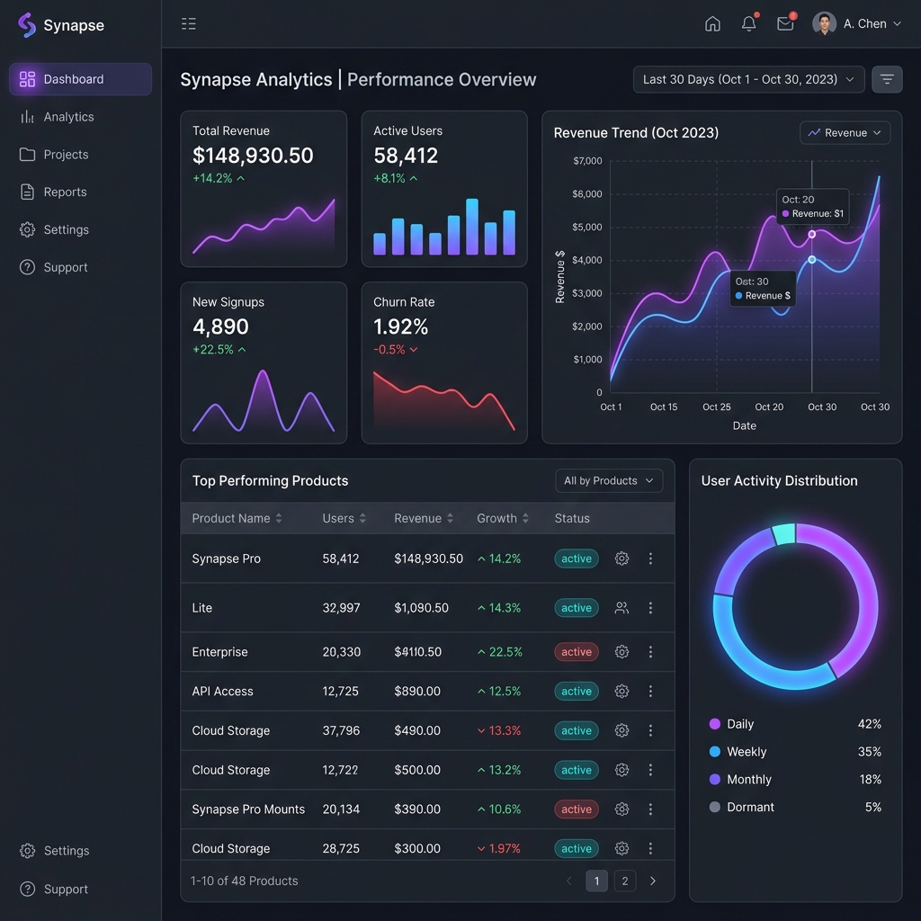Open the Revenue chart metric dropdown
Viewport: 921px width, 921px height.
pyautogui.click(x=845, y=133)
